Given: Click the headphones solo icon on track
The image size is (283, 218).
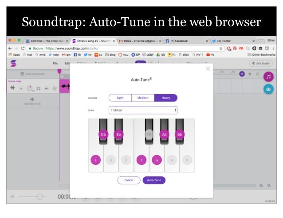Looking at the screenshot, I should (38, 88).
